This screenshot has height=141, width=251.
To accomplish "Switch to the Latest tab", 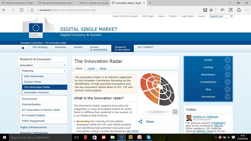I will coord(91,68).
